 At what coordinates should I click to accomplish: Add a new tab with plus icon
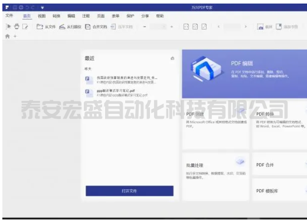point(15,36)
